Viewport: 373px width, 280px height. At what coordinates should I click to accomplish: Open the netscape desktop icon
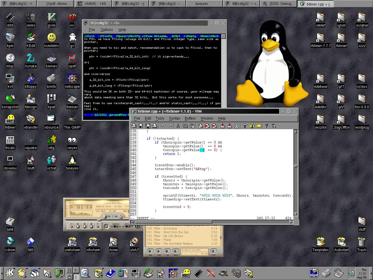coord(72,81)
